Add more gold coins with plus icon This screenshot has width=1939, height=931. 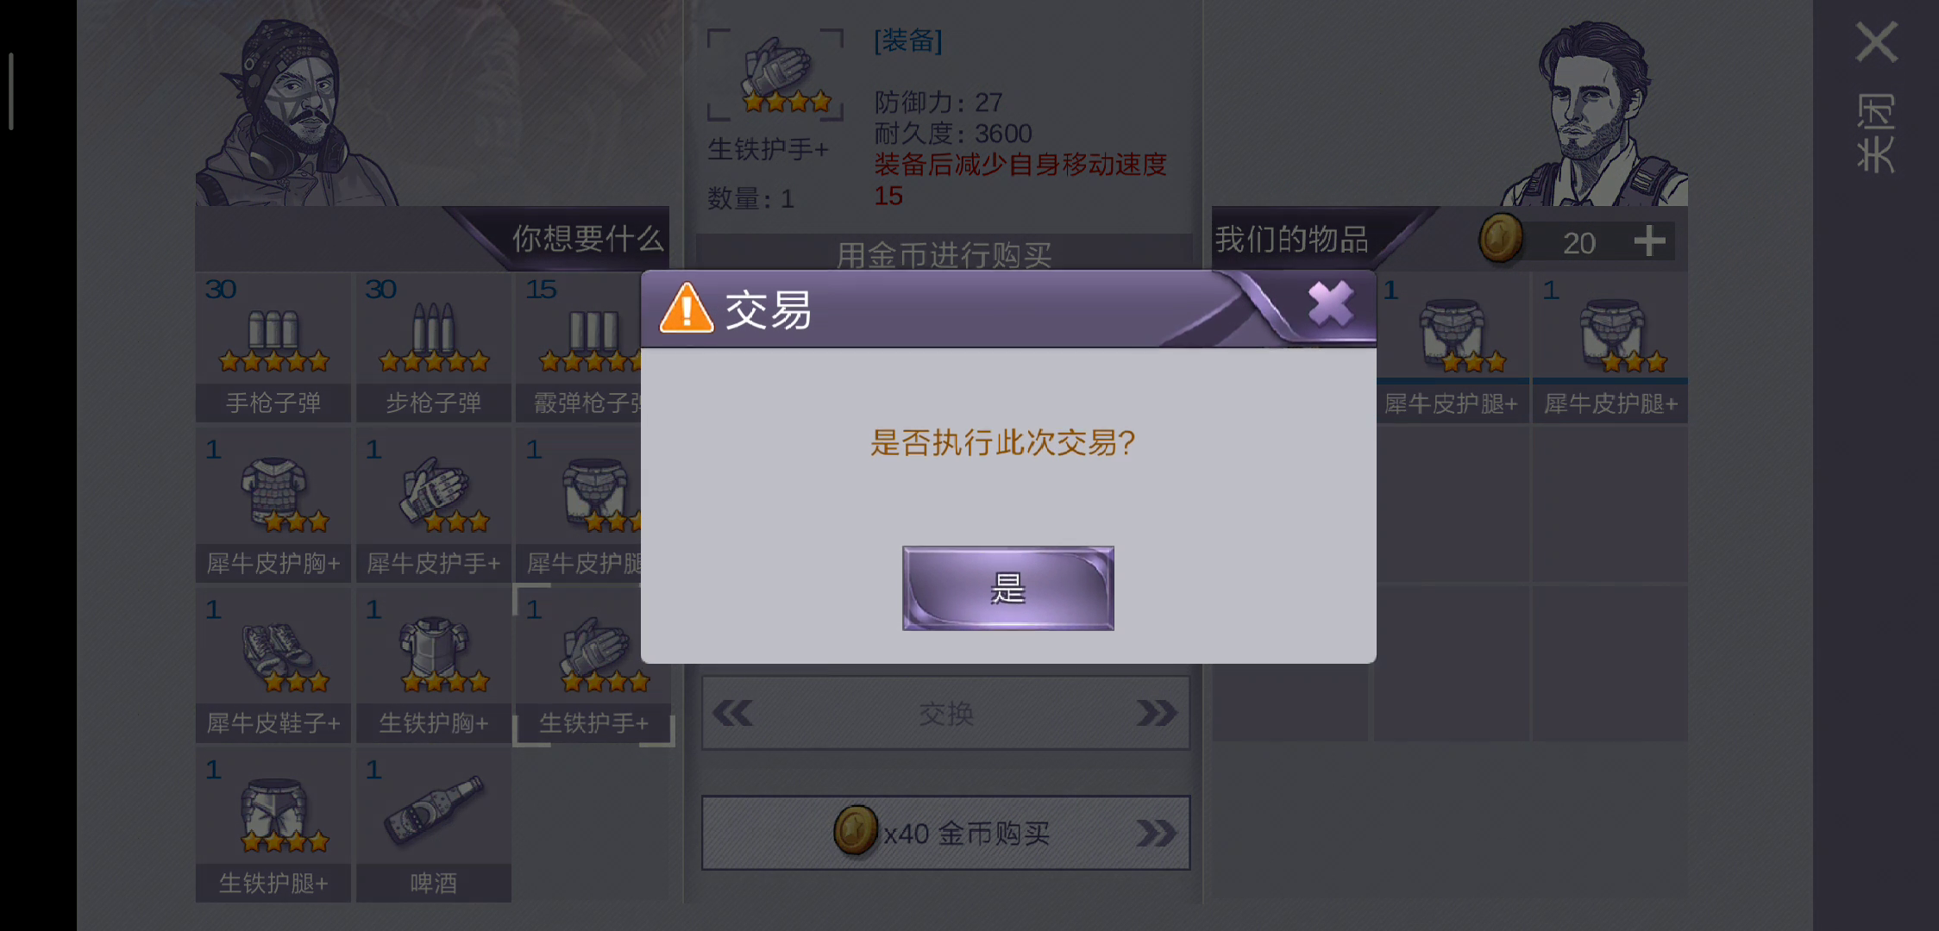1649,241
